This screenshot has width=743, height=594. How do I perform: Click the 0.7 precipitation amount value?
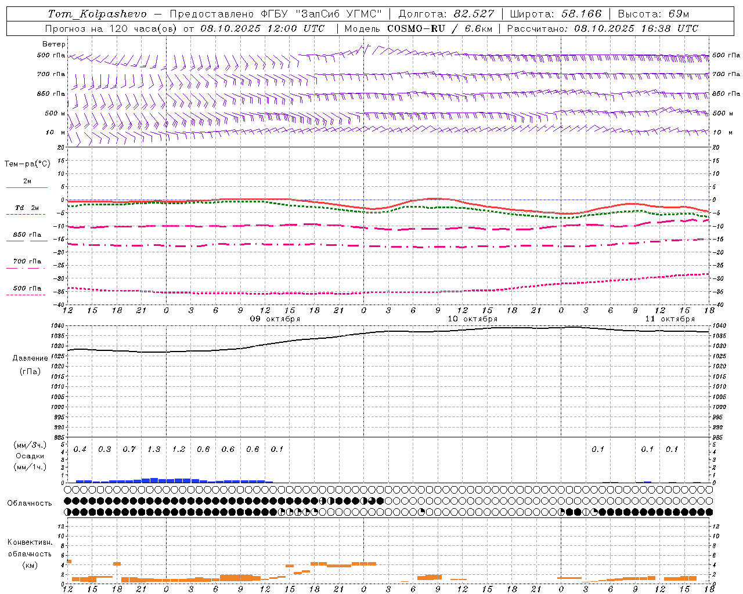129,450
